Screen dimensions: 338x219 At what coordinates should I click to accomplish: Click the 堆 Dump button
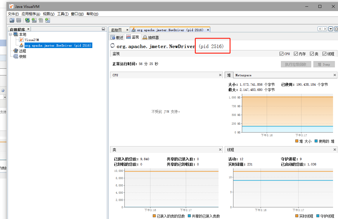pyautogui.click(x=324, y=64)
